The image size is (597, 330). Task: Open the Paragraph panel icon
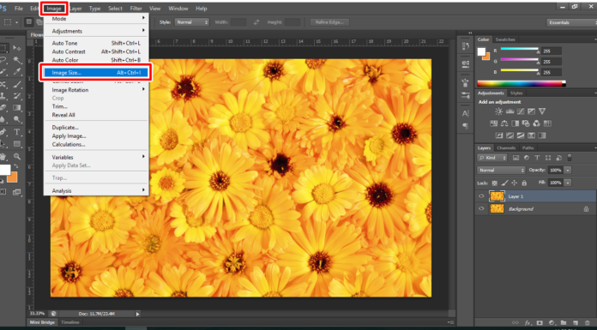(465, 125)
